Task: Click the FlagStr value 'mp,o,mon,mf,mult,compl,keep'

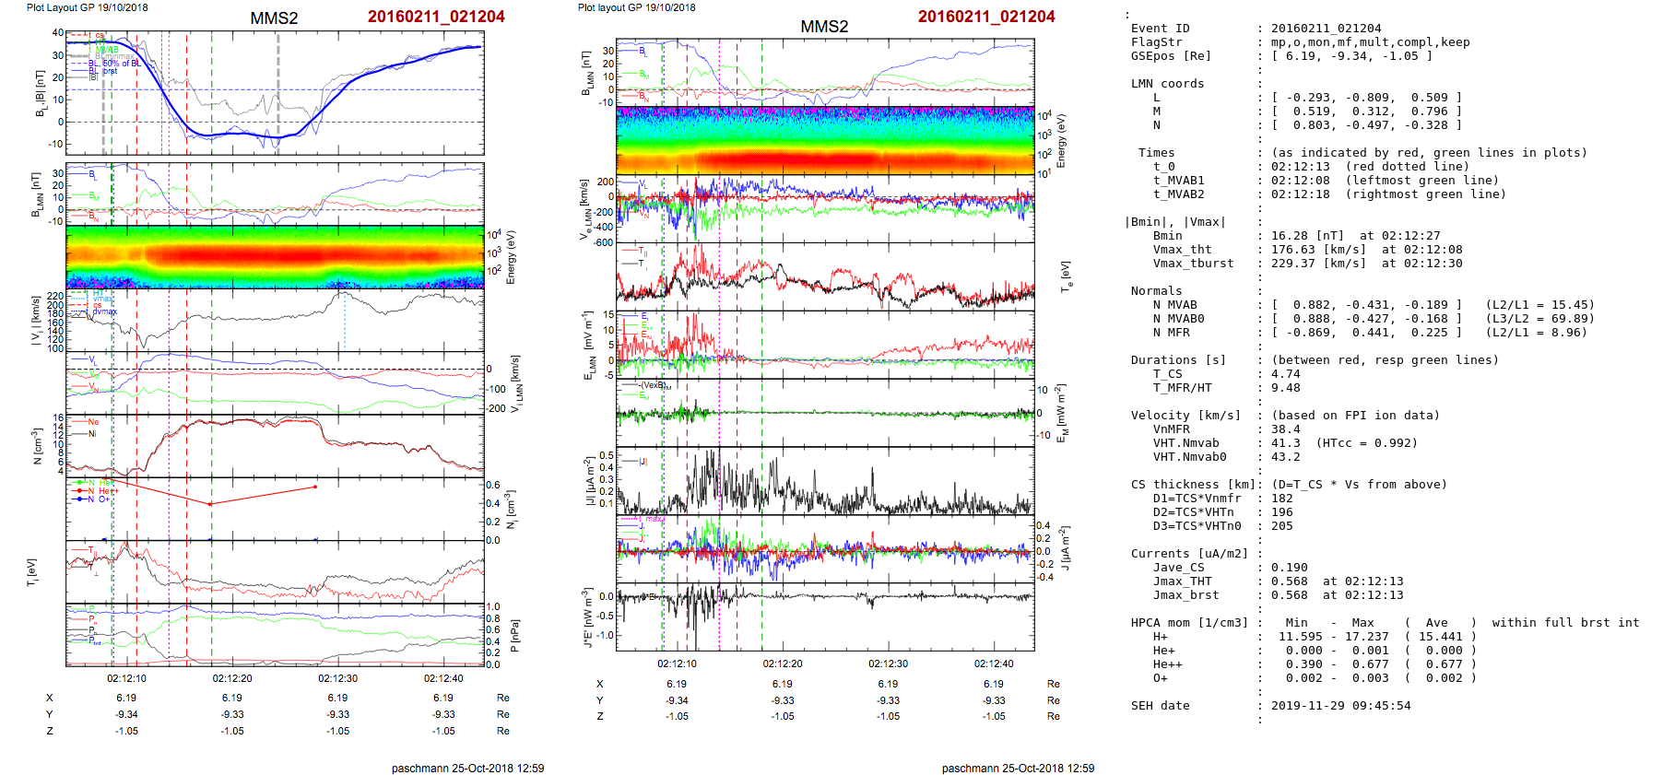Action: [x=1371, y=42]
